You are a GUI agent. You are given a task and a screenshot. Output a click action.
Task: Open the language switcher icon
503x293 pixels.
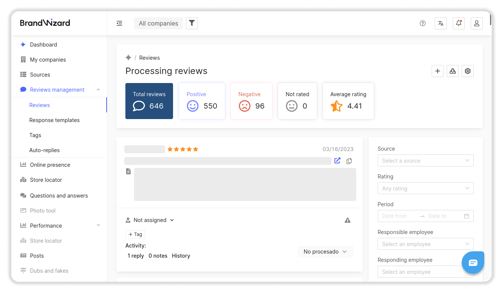pos(440,23)
